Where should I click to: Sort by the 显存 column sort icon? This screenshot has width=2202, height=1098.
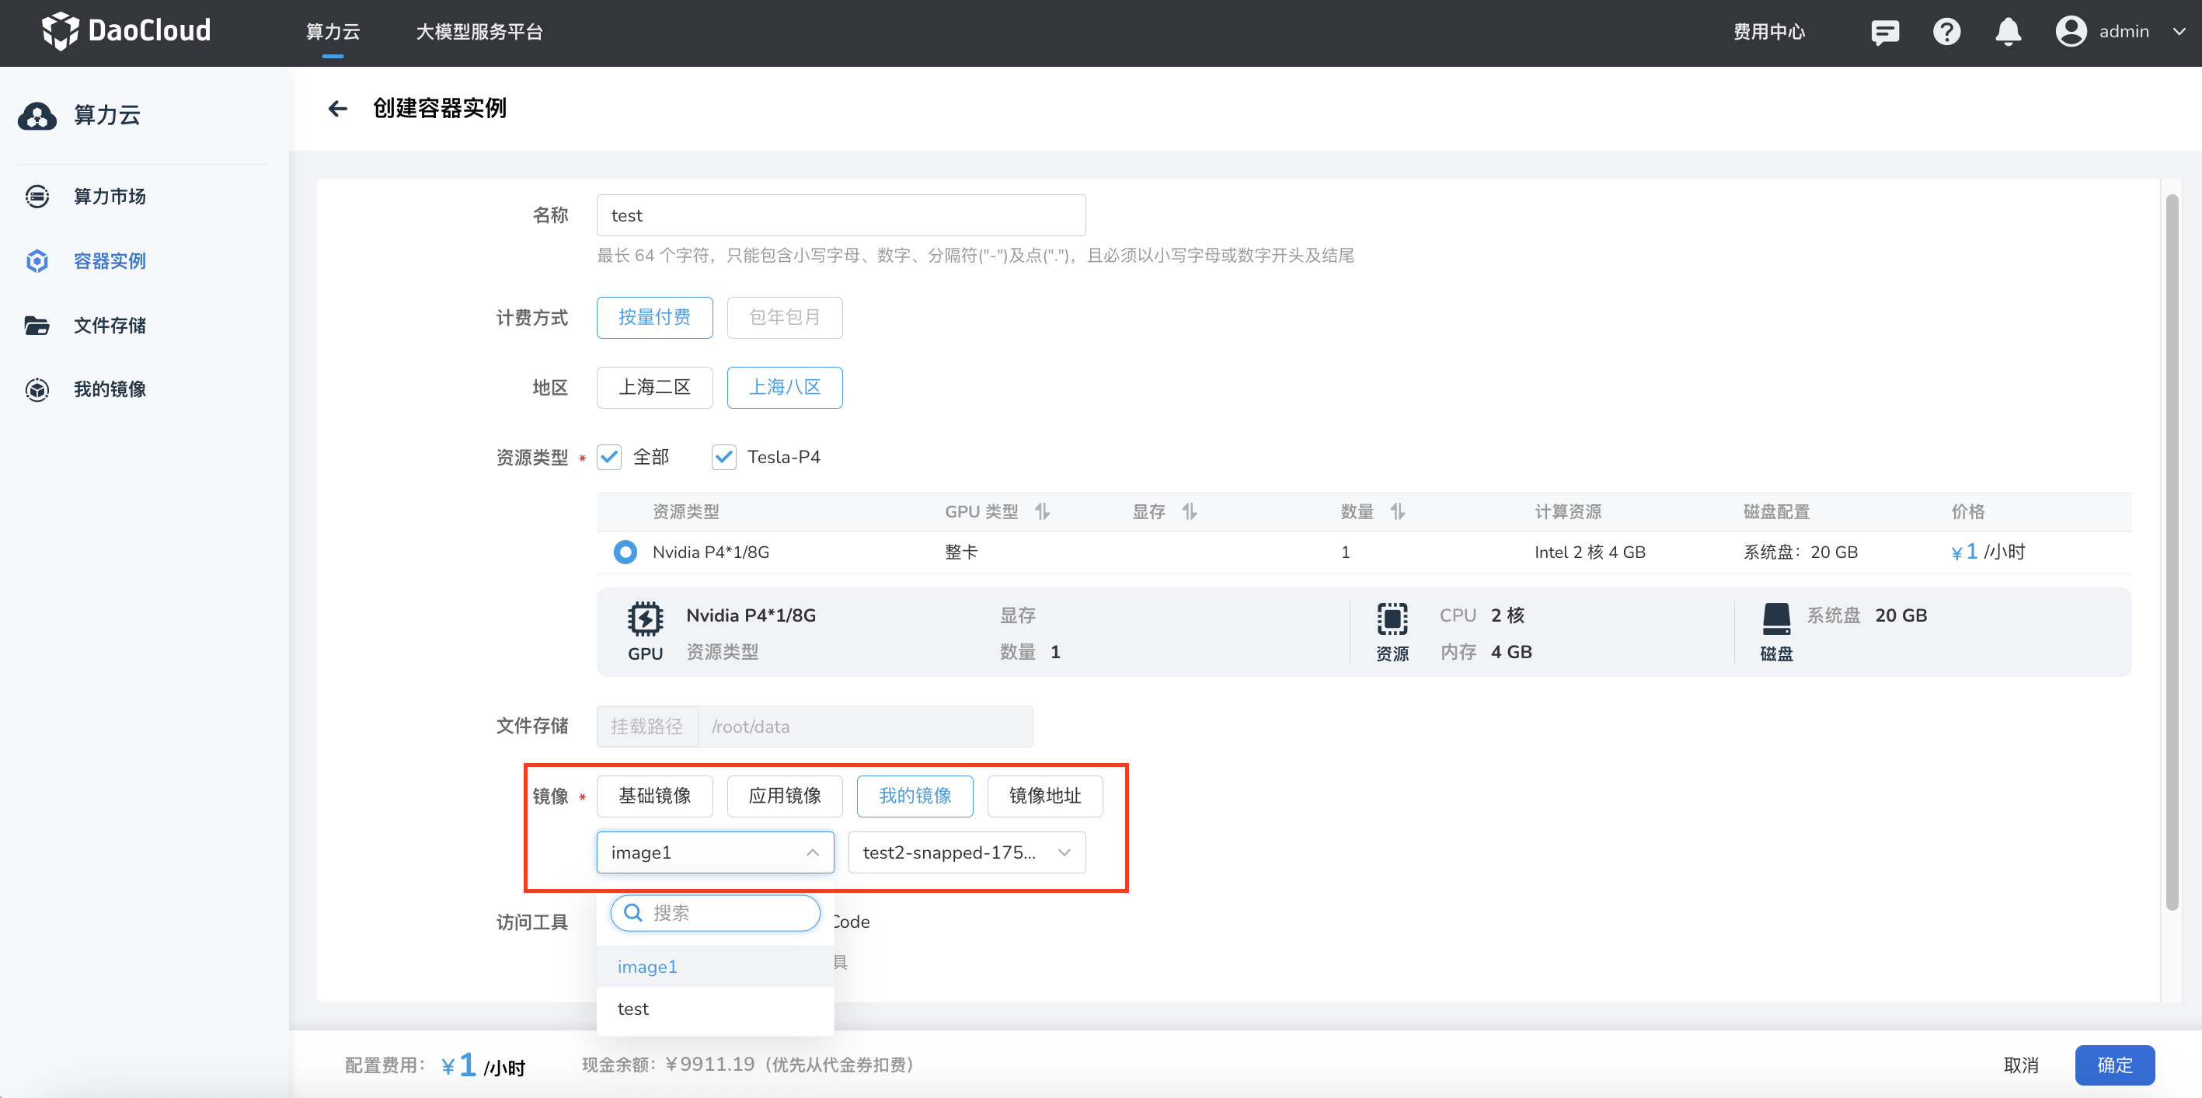pyautogui.click(x=1189, y=511)
